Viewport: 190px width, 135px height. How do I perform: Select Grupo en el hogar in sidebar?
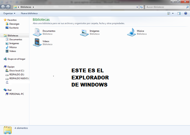[x=16, y=59]
